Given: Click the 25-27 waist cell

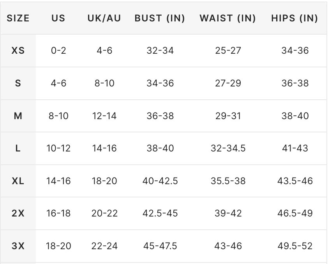Looking at the screenshot, I should [x=228, y=51].
